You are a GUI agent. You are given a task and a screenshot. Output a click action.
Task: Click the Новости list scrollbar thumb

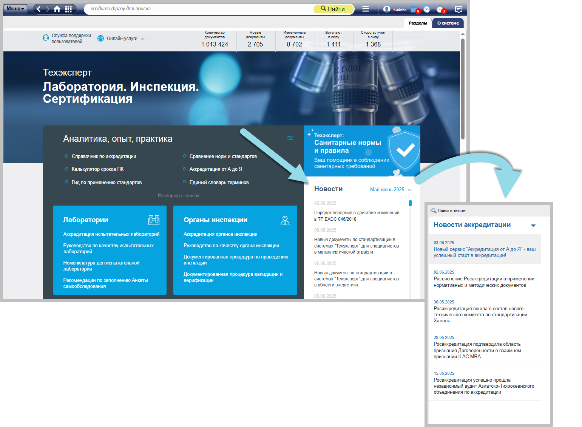(410, 203)
